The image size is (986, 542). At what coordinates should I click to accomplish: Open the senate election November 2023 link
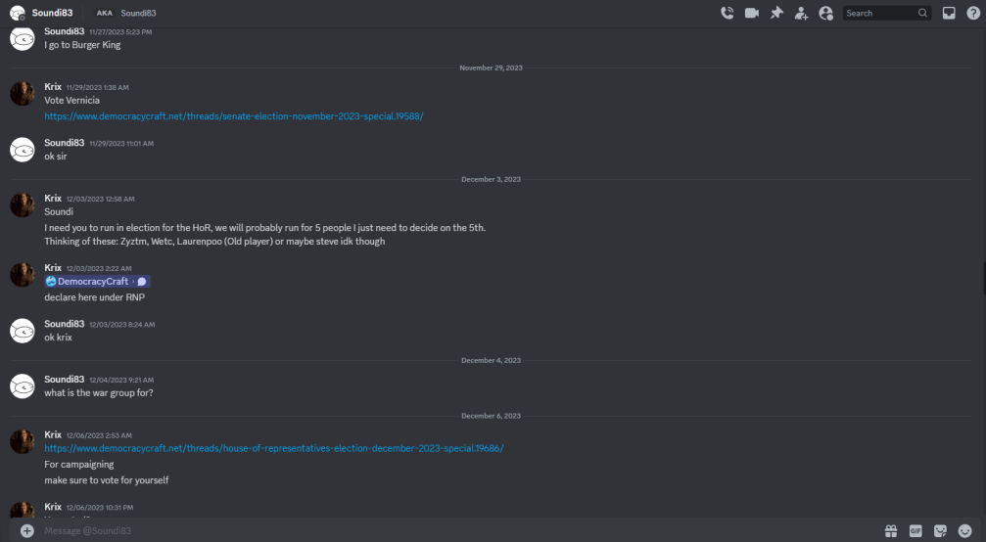233,116
